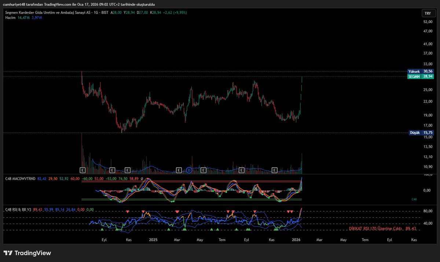440x262 pixels.
Task: Select the MACDWVTRND value 74,50
Action: [x=123, y=179]
